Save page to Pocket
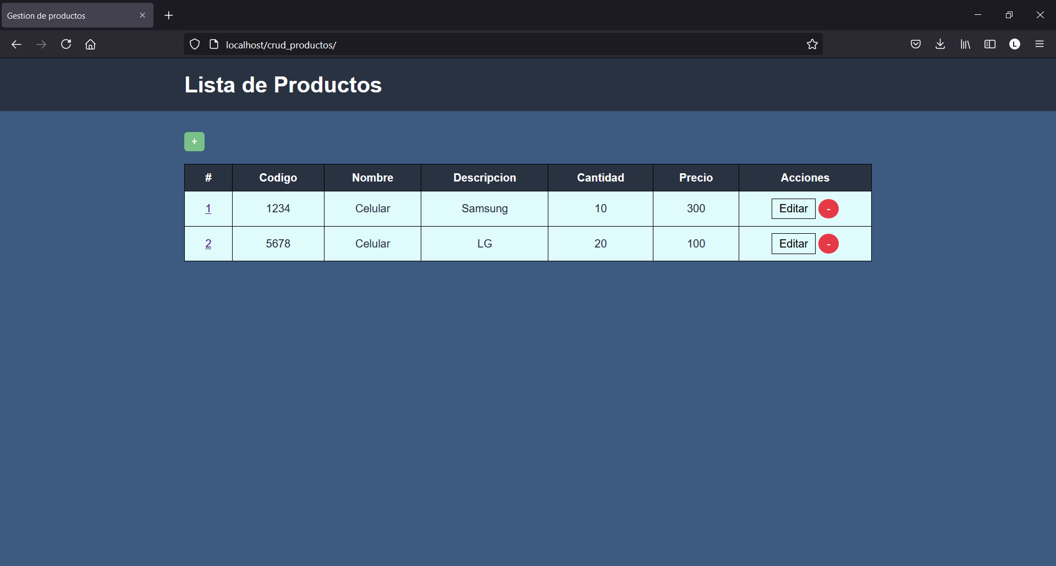1056x566 pixels. click(x=915, y=45)
